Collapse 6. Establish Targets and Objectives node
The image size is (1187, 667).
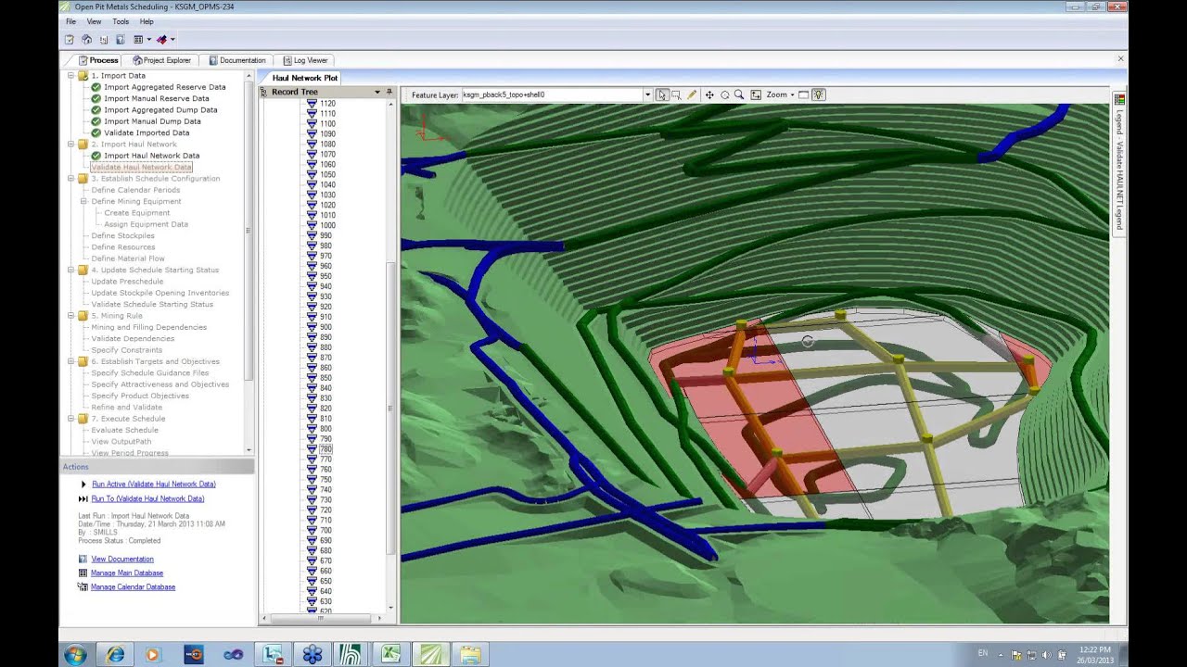coord(70,361)
